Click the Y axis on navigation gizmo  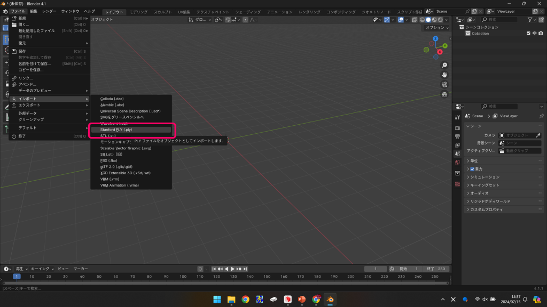(445, 46)
